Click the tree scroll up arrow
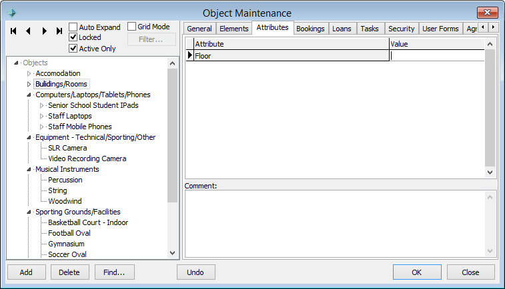This screenshot has height=289, width=505. pos(172,63)
